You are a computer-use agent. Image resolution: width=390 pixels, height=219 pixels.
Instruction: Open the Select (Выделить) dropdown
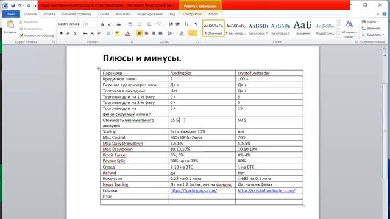pos(383,35)
